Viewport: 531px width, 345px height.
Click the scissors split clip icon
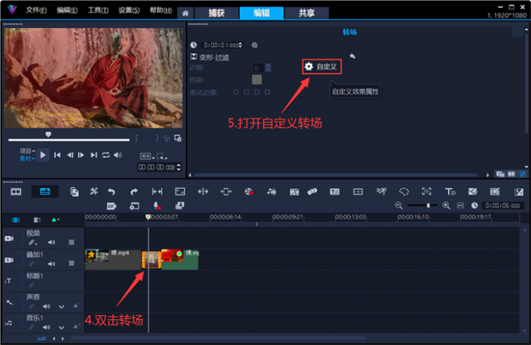click(166, 138)
